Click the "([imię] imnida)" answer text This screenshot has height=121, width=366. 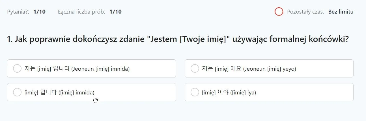pyautogui.click(x=76, y=92)
